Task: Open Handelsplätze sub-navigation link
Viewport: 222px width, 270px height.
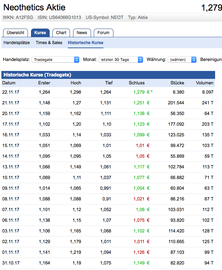Action: 17,43
